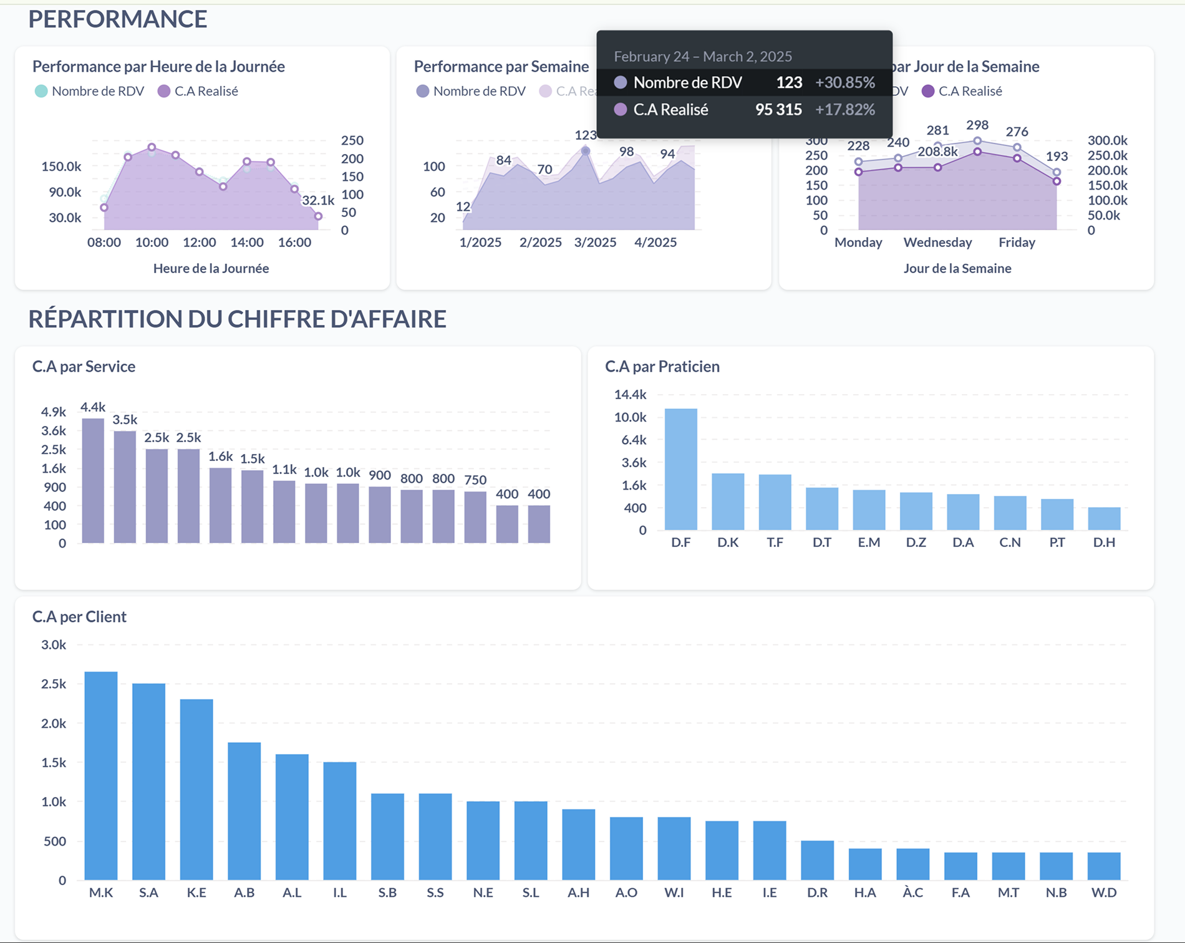Select the D.H bar in C.A par Praticien
Viewport: 1185px width, 943px height.
click(x=1104, y=518)
